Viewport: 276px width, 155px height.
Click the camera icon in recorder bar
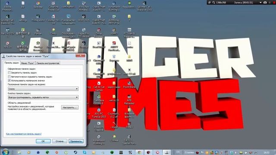[x=265, y=3]
